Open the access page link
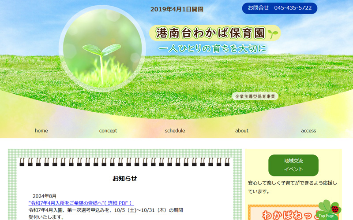 308,131
